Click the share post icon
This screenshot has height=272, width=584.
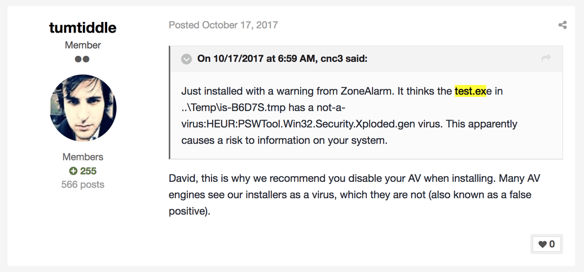pyautogui.click(x=562, y=25)
